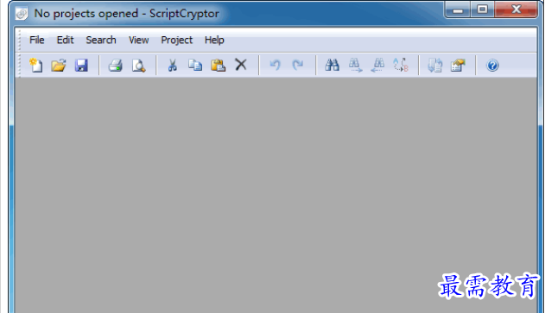The width and height of the screenshot is (545, 313).
Task: Open Find with binoculars icon
Action: 332,65
